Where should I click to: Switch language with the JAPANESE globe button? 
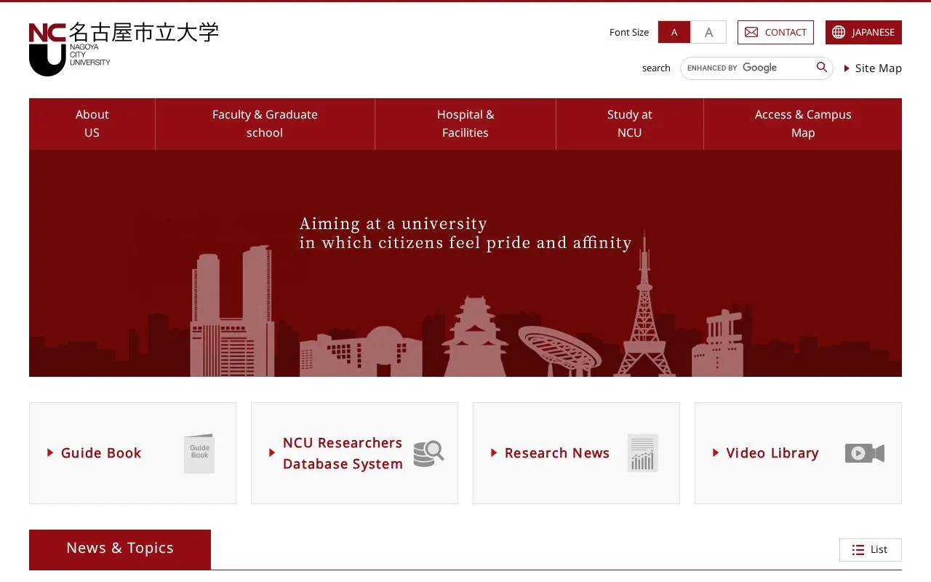[863, 32]
